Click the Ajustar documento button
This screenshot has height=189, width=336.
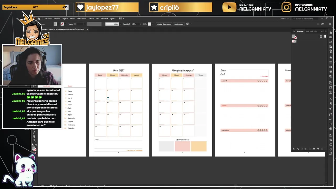[x=164, y=24]
